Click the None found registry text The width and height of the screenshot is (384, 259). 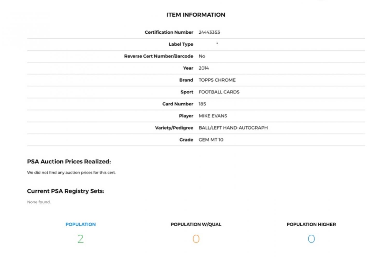point(39,202)
